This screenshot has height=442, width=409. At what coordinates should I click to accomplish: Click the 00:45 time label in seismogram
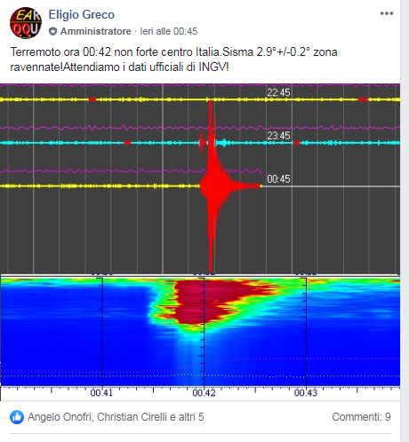[x=278, y=179]
